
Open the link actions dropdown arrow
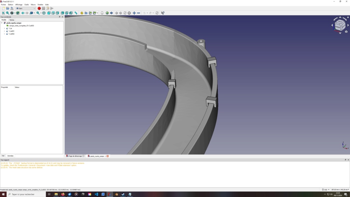97,13
